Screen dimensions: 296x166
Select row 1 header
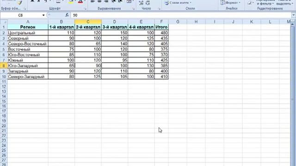[x=4, y=27]
